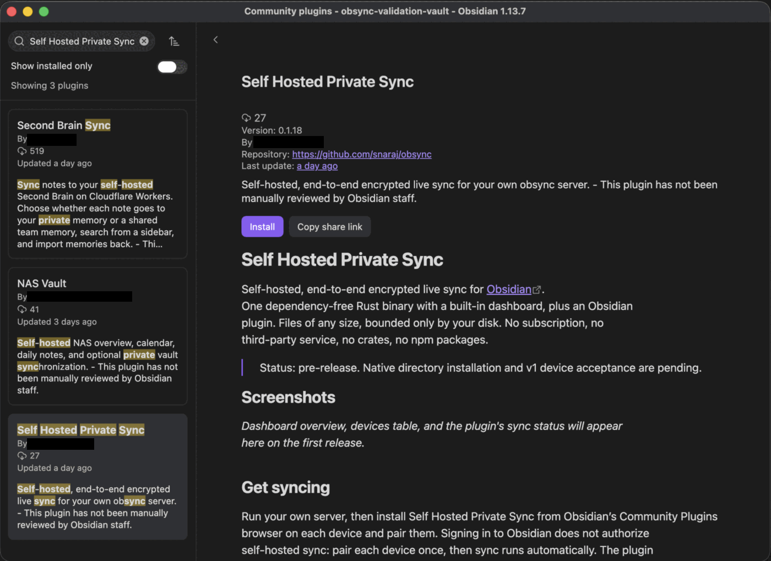Click the macOS green fullscreen button
This screenshot has height=561, width=771.
tap(44, 12)
